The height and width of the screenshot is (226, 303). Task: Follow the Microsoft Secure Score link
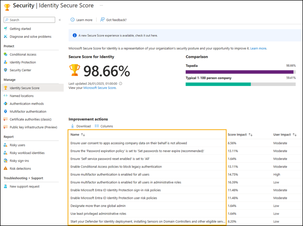(99, 88)
